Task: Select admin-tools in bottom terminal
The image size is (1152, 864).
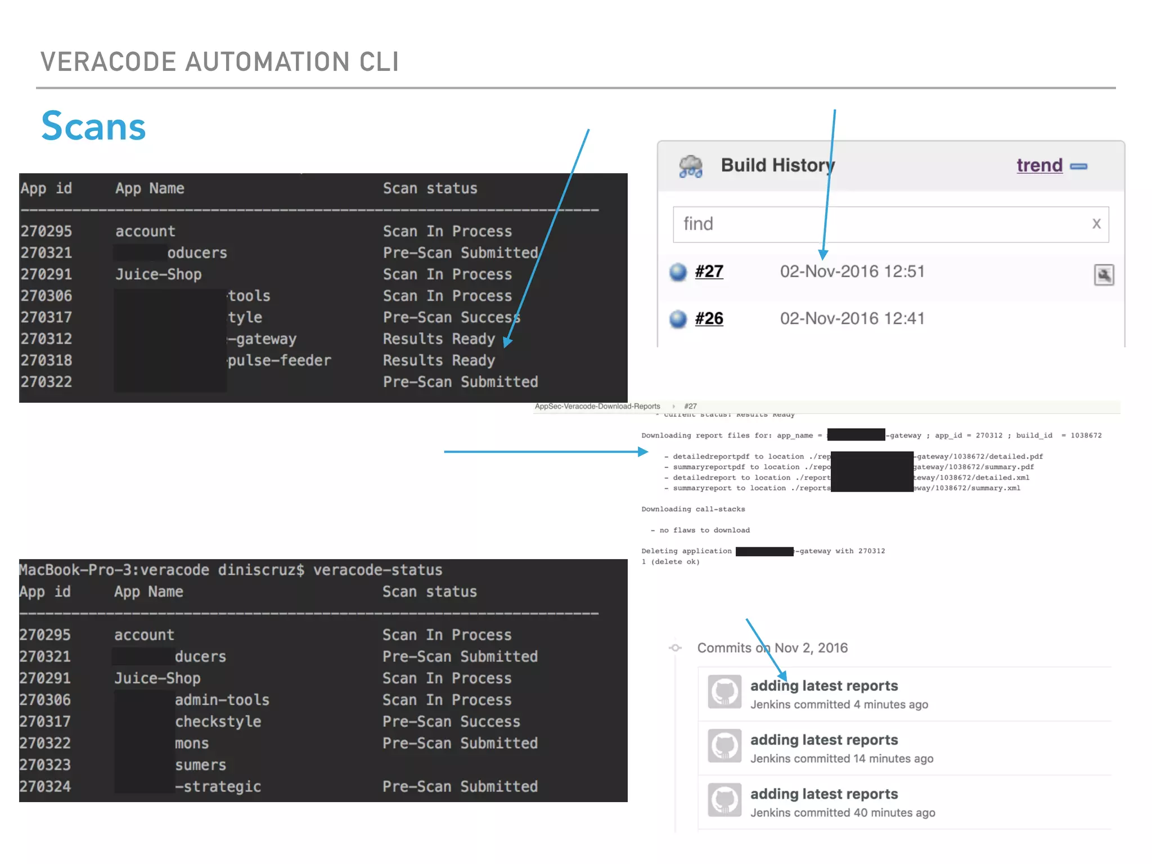Action: click(x=222, y=700)
